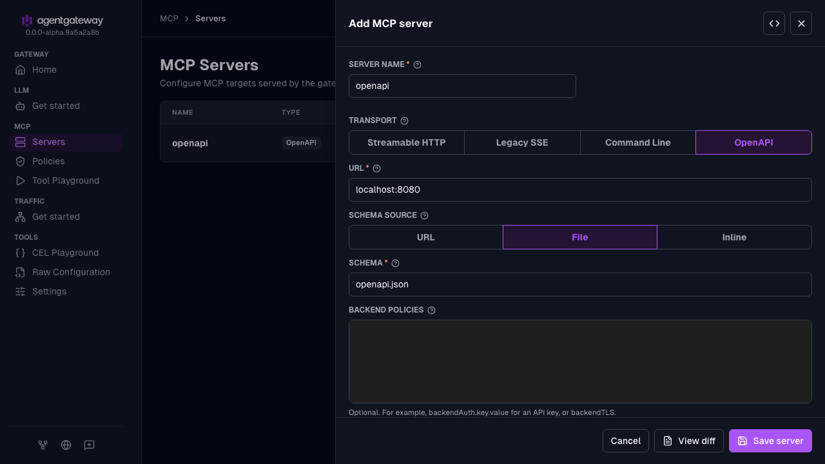Open Traffic Get started page
The width and height of the screenshot is (825, 464).
(x=66, y=217)
